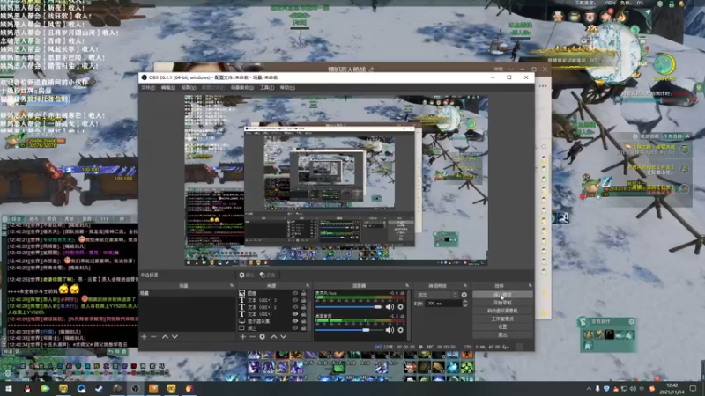The width and height of the screenshot is (705, 396).
Task: Open the 帮助(H) menu in OBS
Action: [287, 87]
